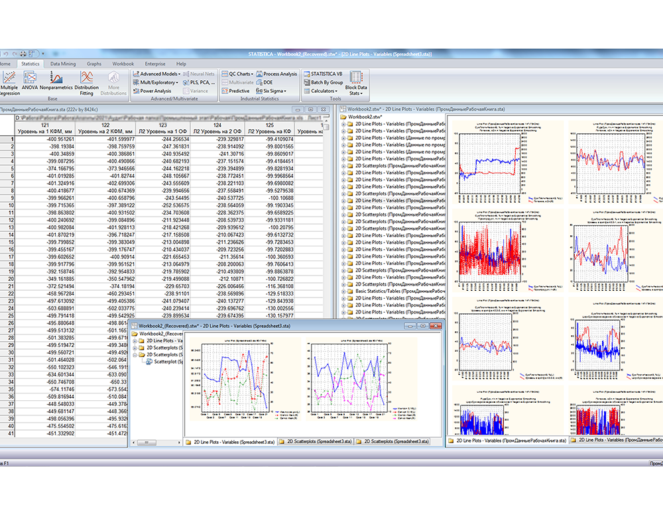Image resolution: width=663 pixels, height=530 pixels.
Task: Select column 121 Уровень на 1 КФМ header
Action: pos(45,129)
